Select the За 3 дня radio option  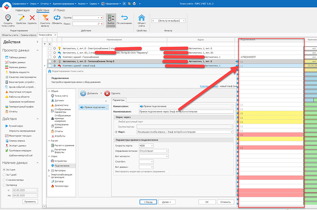pyautogui.click(x=4, y=170)
